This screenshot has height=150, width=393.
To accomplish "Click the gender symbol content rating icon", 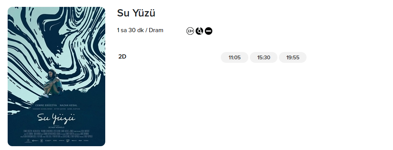I will 199,31.
